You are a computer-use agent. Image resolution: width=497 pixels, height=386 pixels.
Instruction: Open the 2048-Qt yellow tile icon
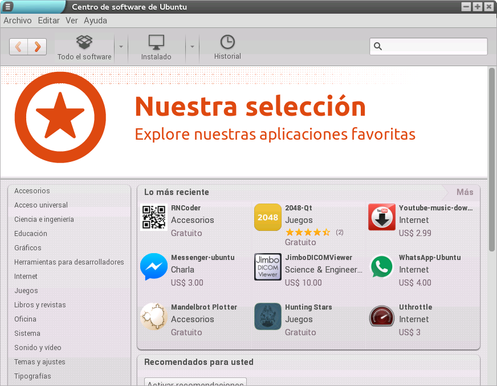pos(268,217)
